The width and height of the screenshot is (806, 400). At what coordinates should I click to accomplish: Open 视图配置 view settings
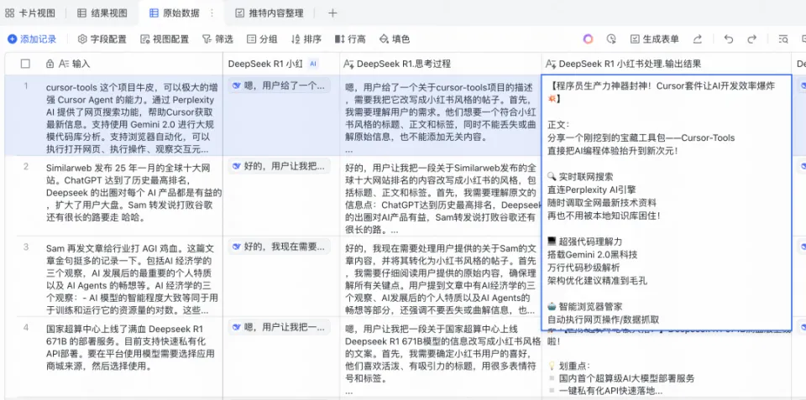click(x=165, y=39)
